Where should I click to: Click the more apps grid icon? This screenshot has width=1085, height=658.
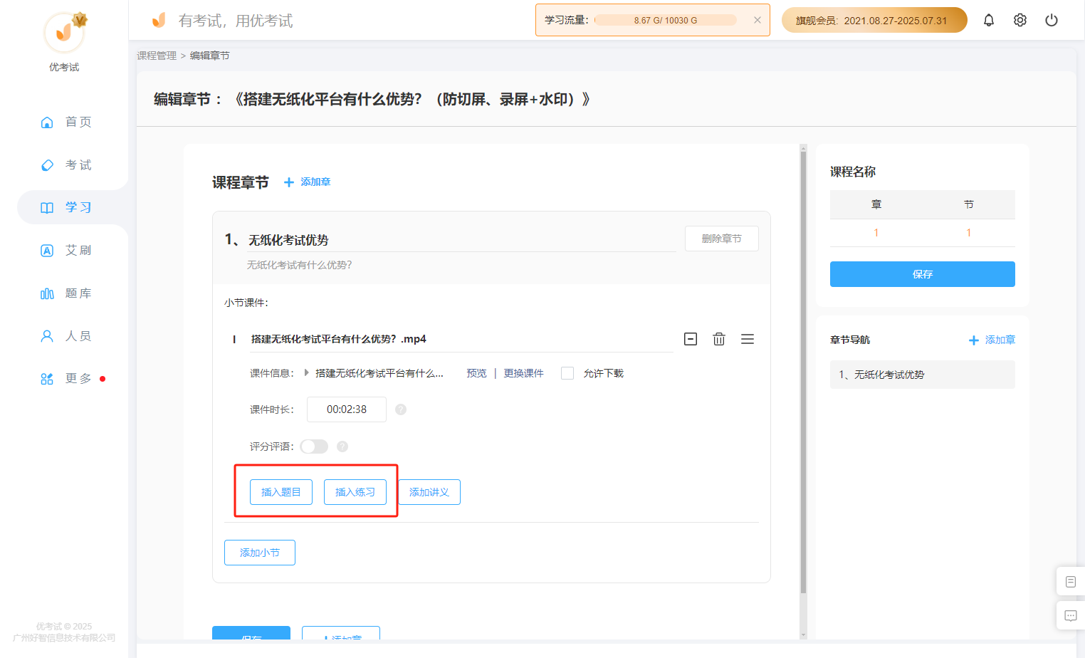47,379
